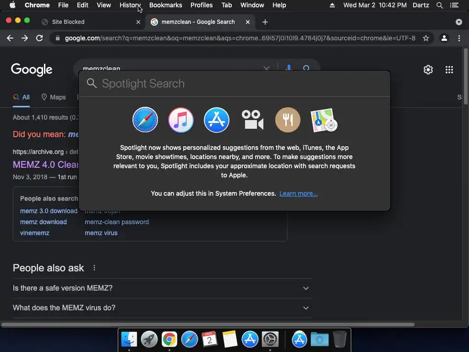469x352 pixels.
Task: Open the Chrome profile avatar button
Action: (x=444, y=38)
